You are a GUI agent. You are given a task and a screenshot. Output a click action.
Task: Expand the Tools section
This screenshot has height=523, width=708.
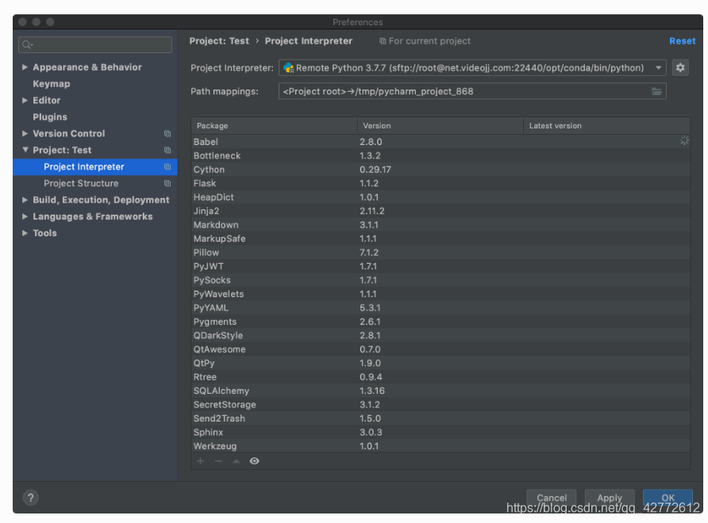click(25, 233)
